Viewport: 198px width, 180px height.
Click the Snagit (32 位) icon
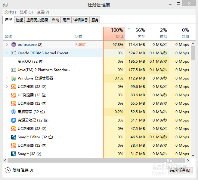14,154
